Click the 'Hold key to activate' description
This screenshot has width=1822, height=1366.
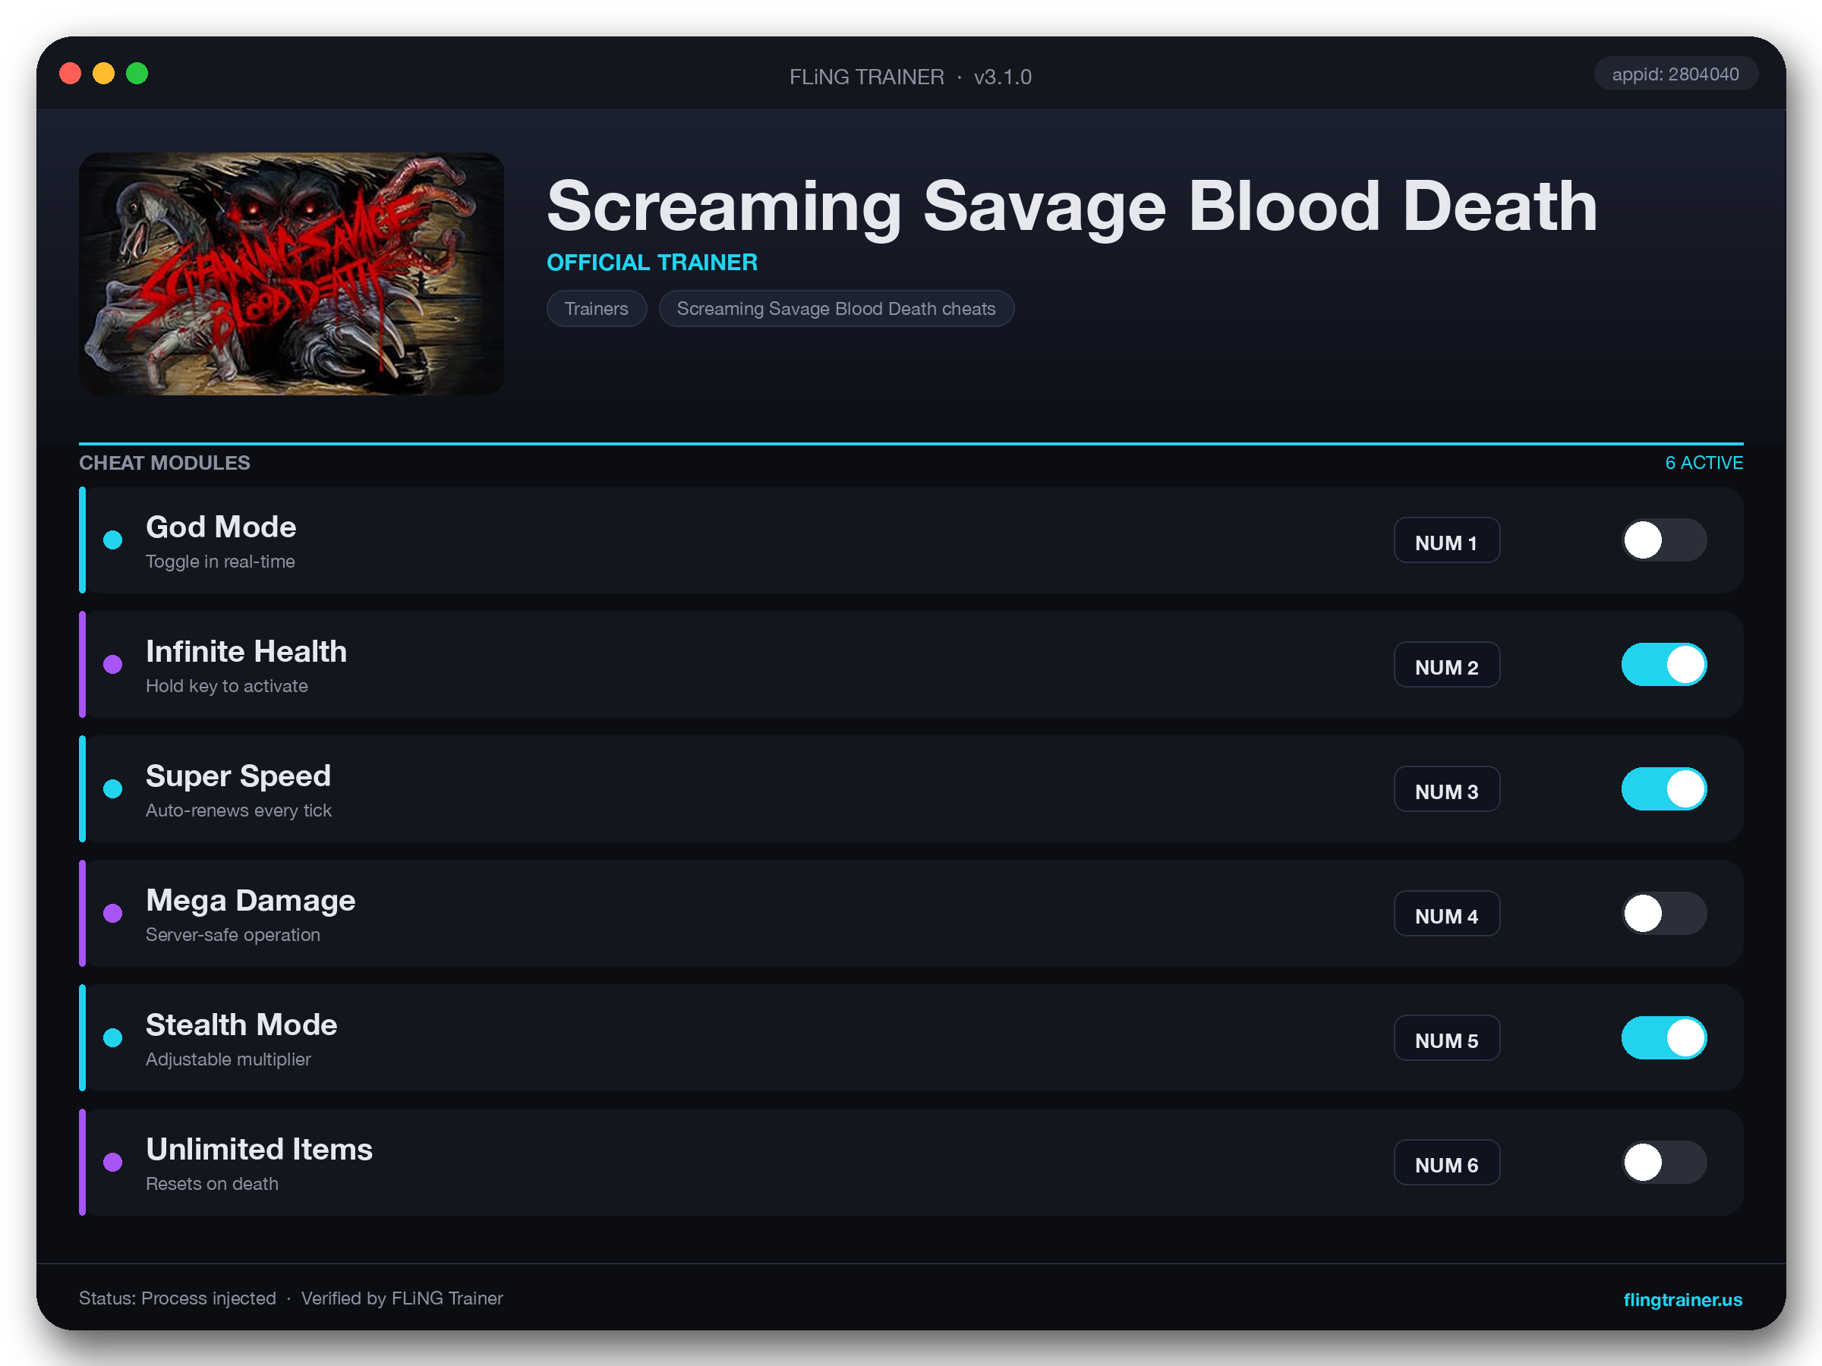[x=226, y=686]
